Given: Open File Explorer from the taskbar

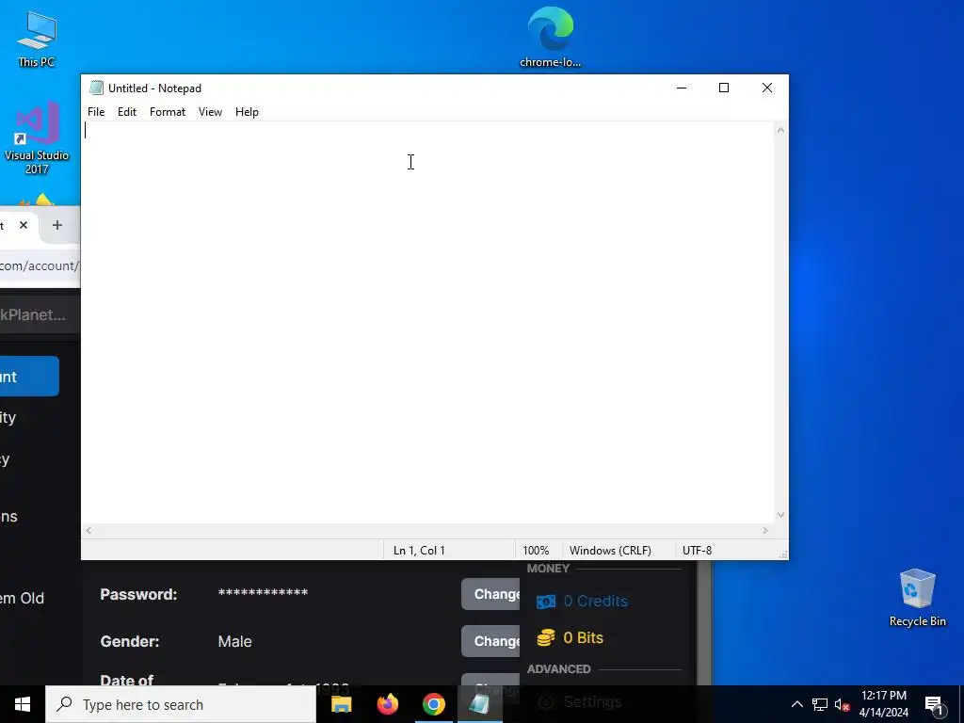Looking at the screenshot, I should click(341, 704).
